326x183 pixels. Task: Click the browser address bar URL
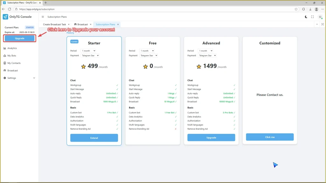coord(37,9)
